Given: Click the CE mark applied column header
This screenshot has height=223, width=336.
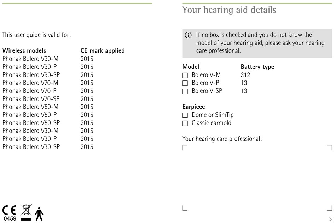Looking at the screenshot, I should point(103,51).
